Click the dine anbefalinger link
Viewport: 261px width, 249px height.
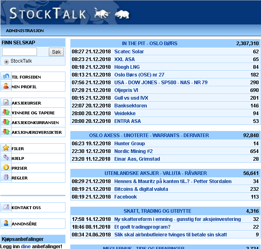point(26,246)
